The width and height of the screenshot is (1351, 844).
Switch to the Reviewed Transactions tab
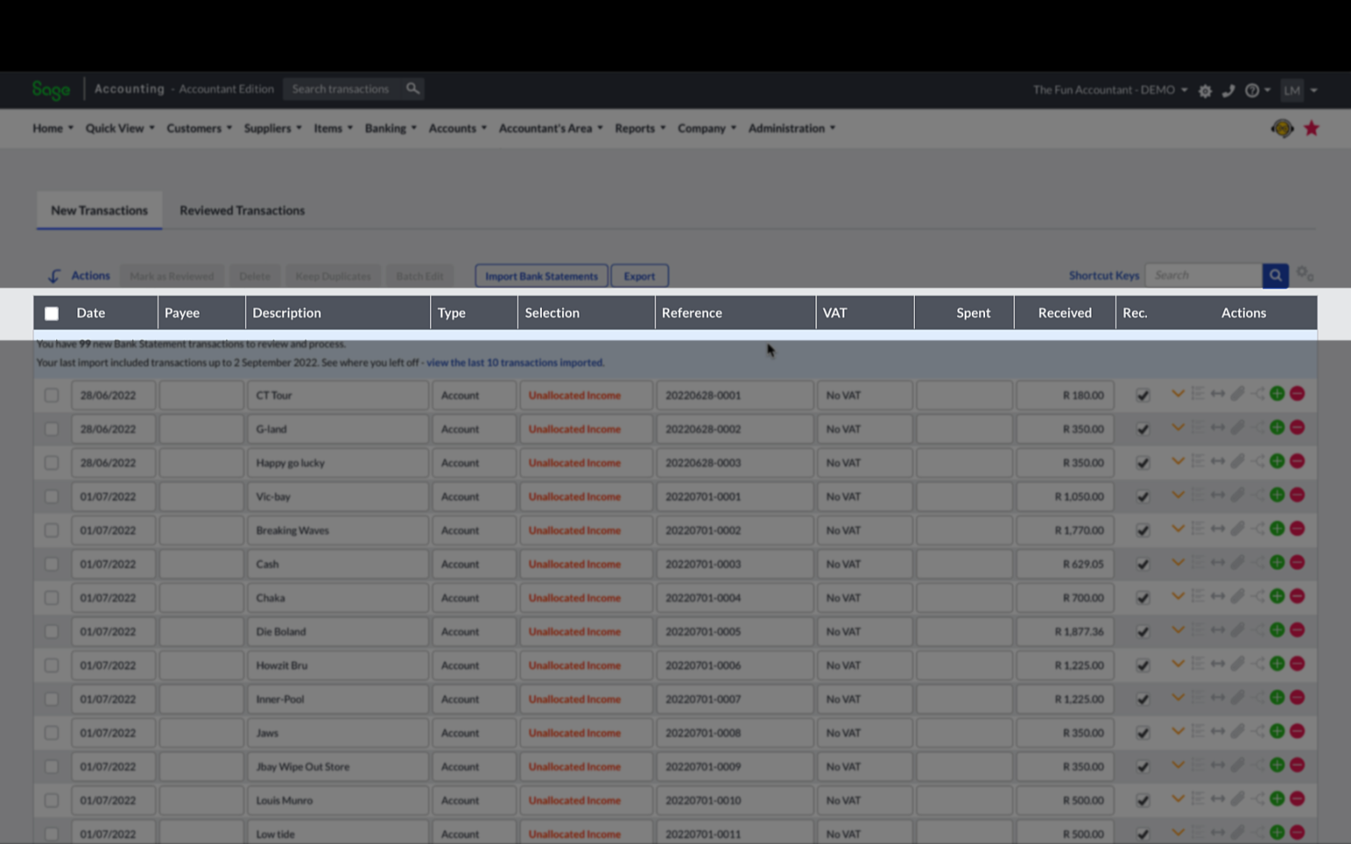click(x=242, y=210)
